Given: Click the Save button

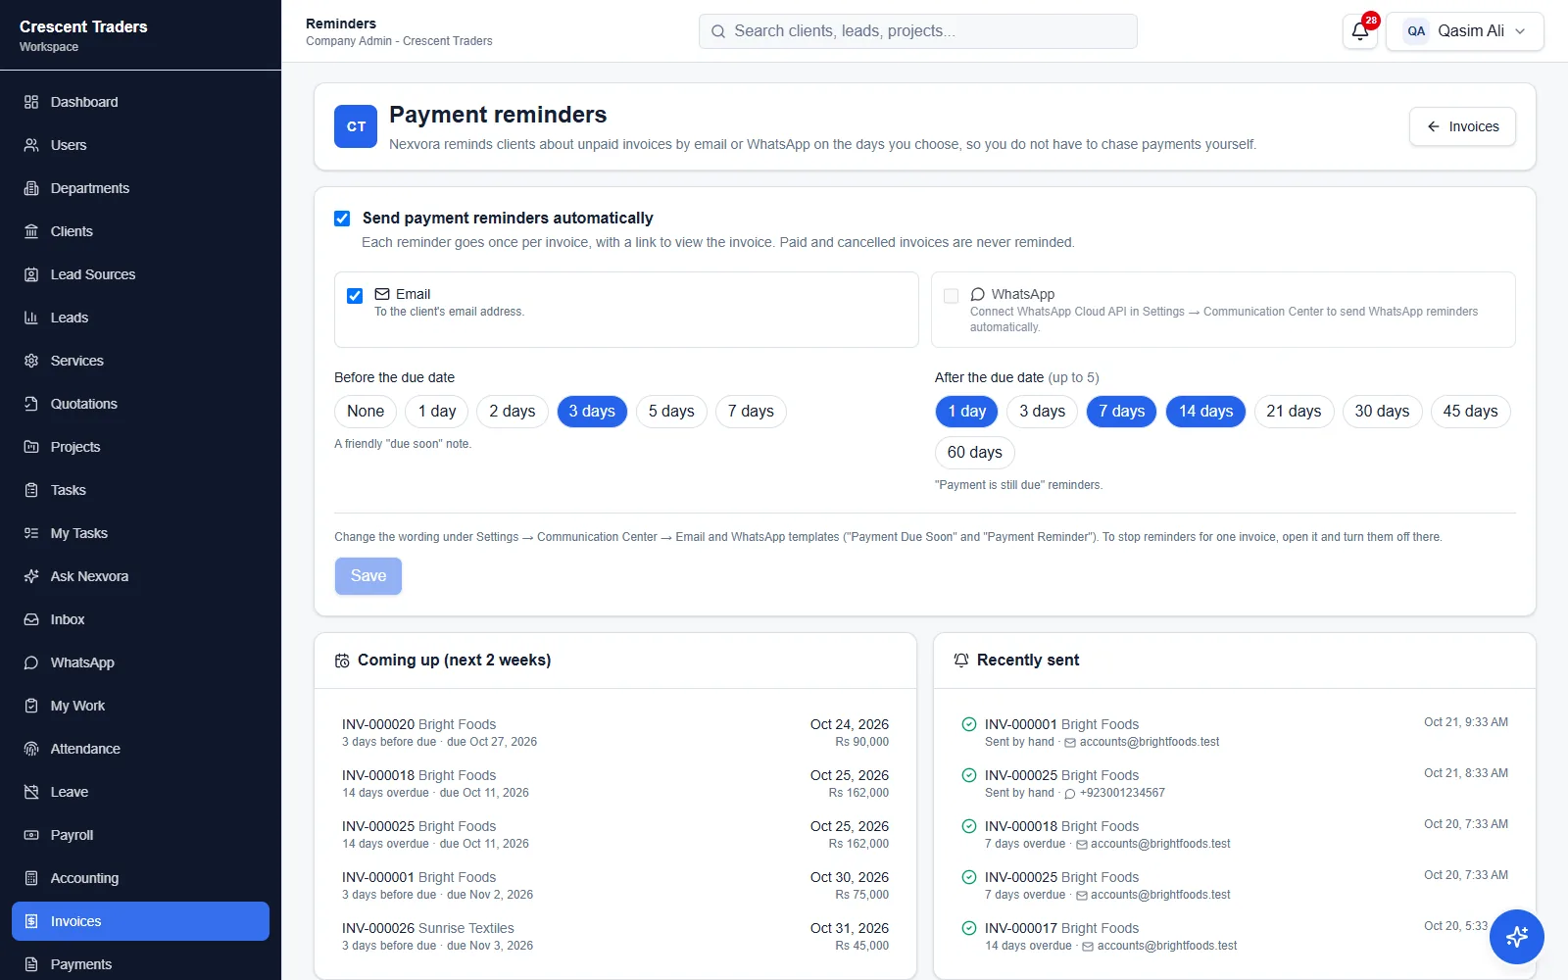Looking at the screenshot, I should pos(368,576).
